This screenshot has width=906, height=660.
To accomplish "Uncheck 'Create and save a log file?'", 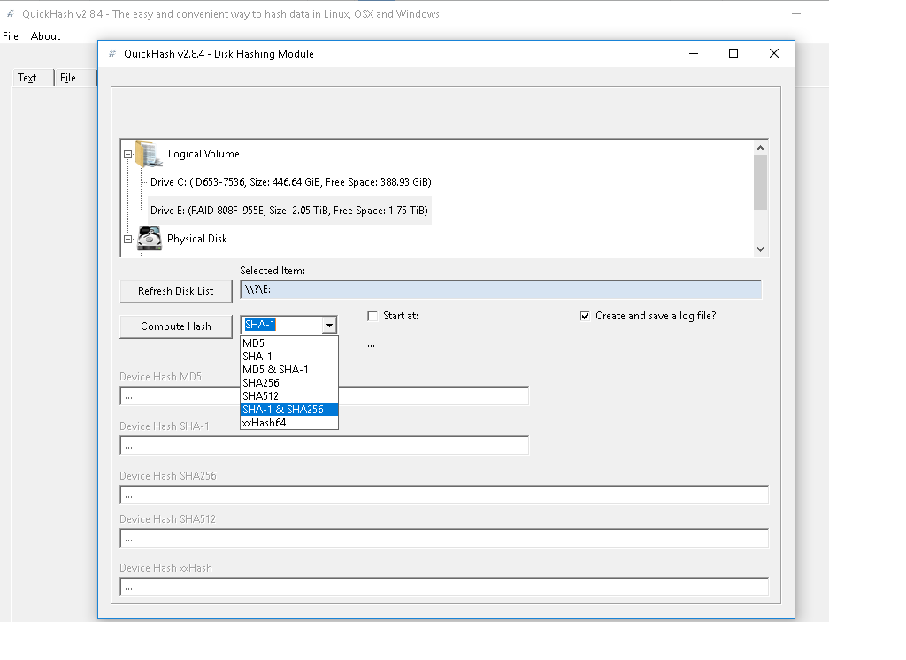I will pos(584,316).
